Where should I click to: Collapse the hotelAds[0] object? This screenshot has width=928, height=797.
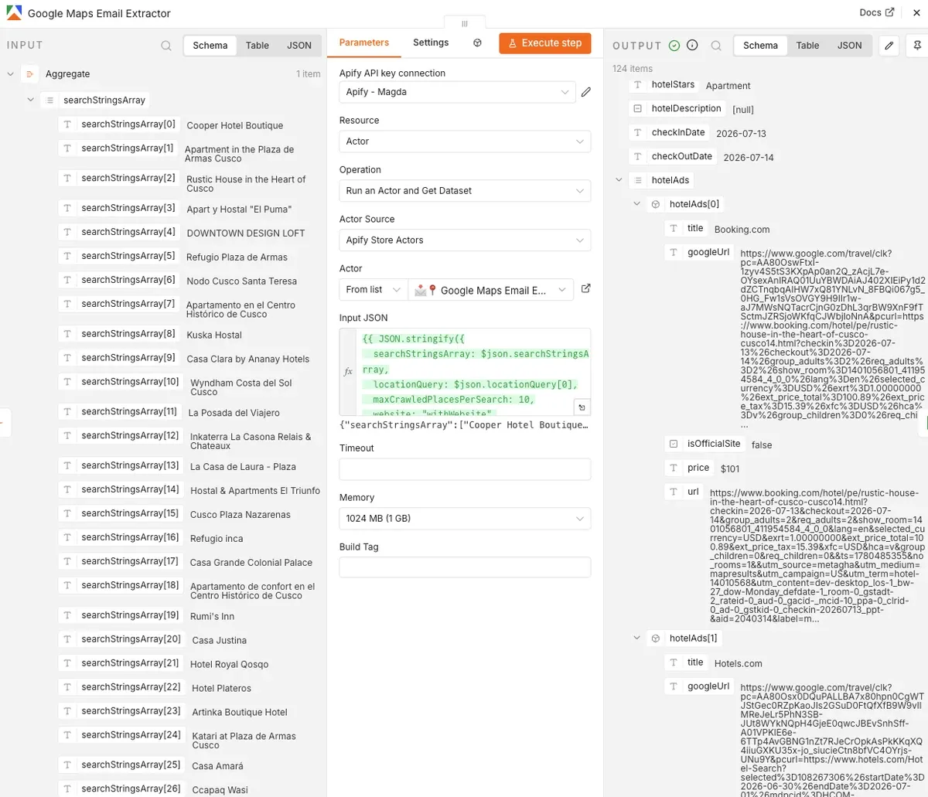tap(636, 204)
